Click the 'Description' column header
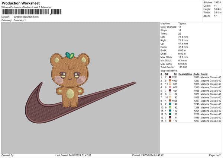Viewport: 223px width, 158px height. pos(185,74)
